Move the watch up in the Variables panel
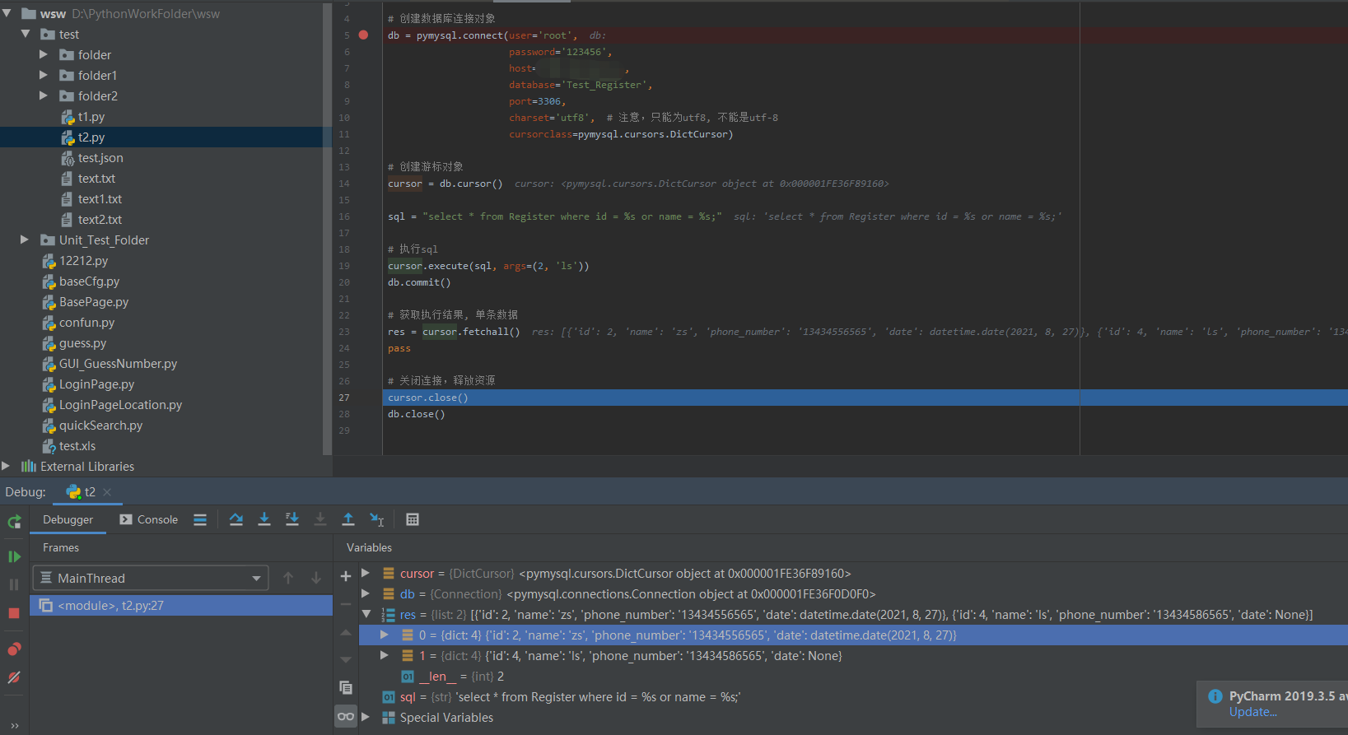Image resolution: width=1348 pixels, height=735 pixels. click(346, 632)
